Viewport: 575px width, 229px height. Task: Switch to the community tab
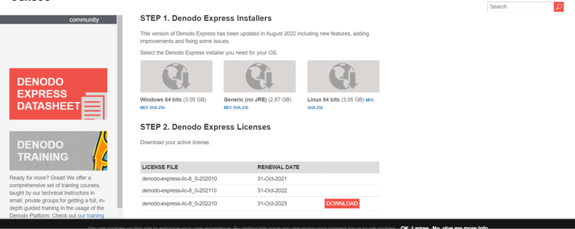[x=84, y=20]
